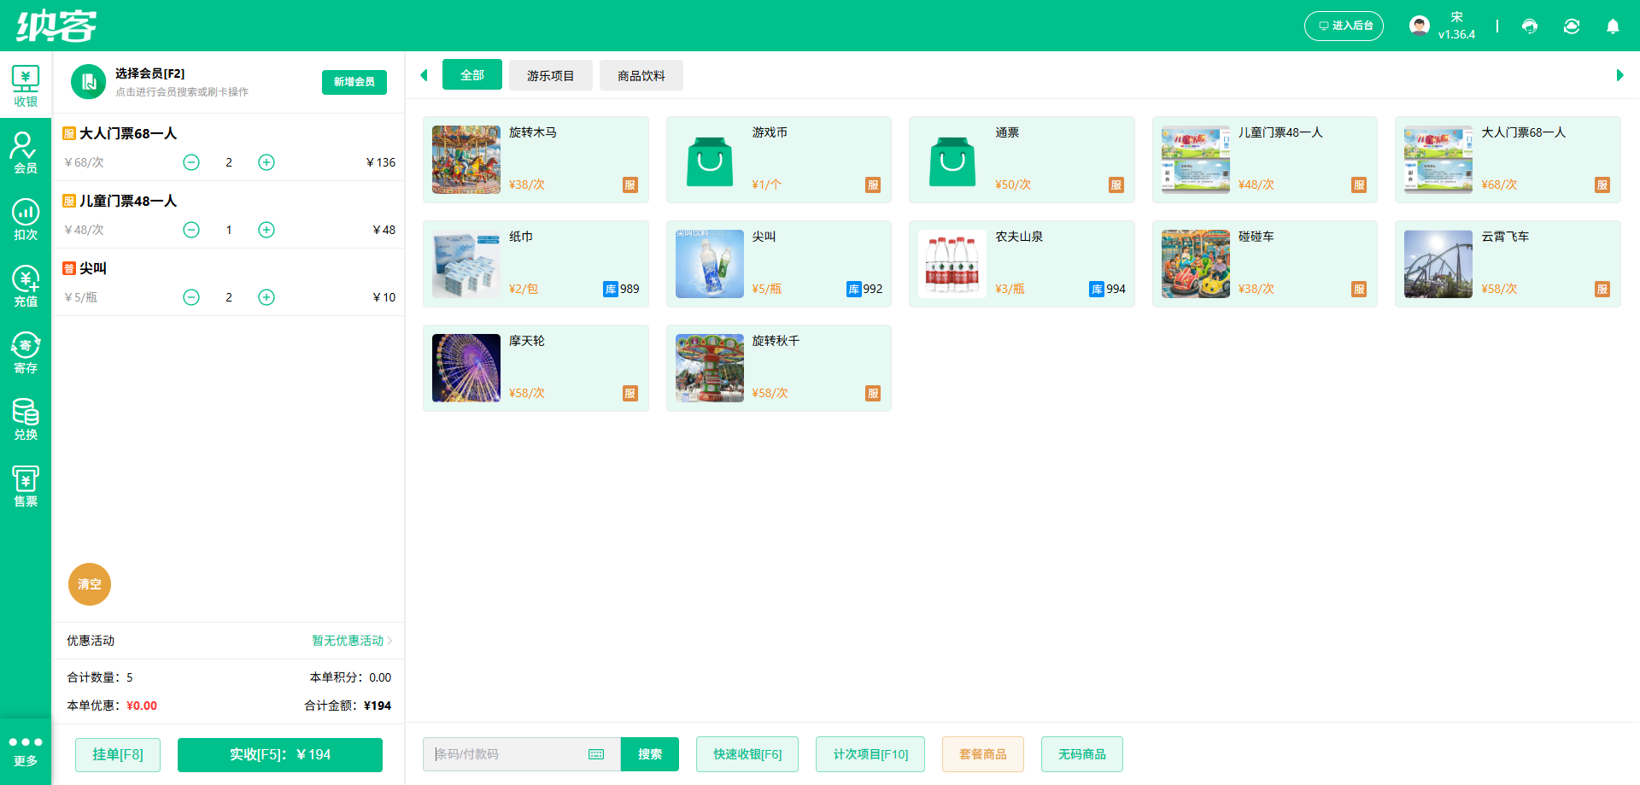This screenshot has width=1640, height=785.
Task: Open 无码商品 no-barcode products
Action: pyautogui.click(x=1082, y=754)
